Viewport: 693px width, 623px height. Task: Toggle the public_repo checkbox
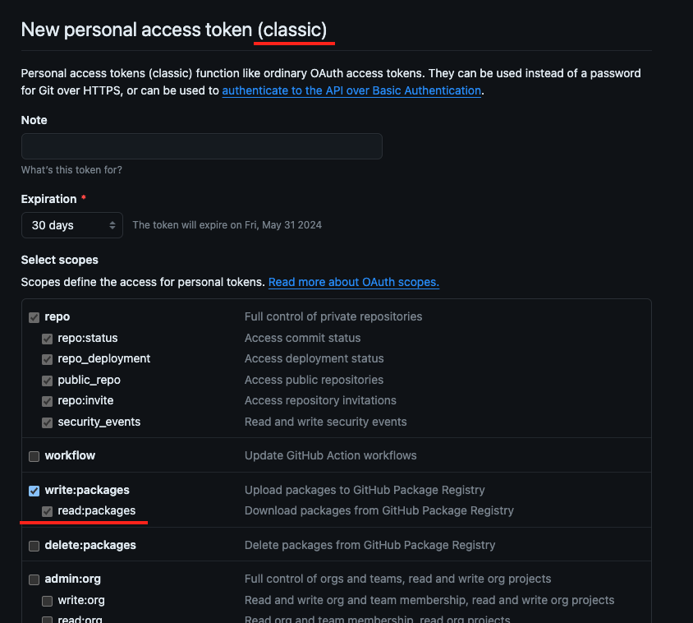(48, 381)
